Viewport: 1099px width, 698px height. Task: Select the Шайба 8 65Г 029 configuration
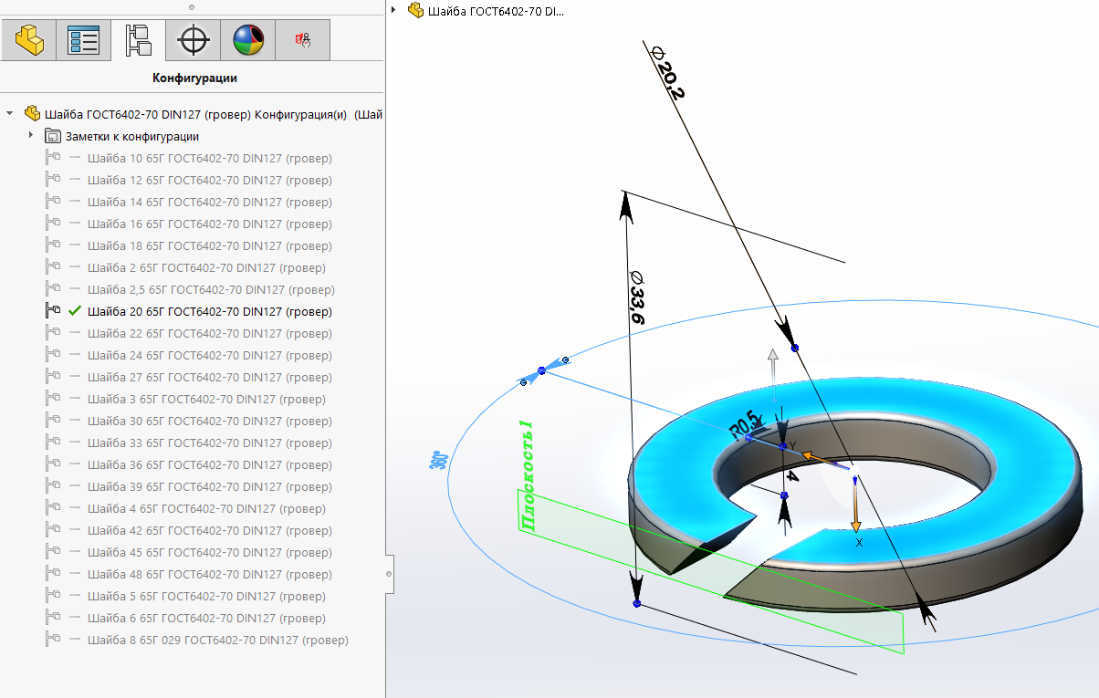[217, 641]
